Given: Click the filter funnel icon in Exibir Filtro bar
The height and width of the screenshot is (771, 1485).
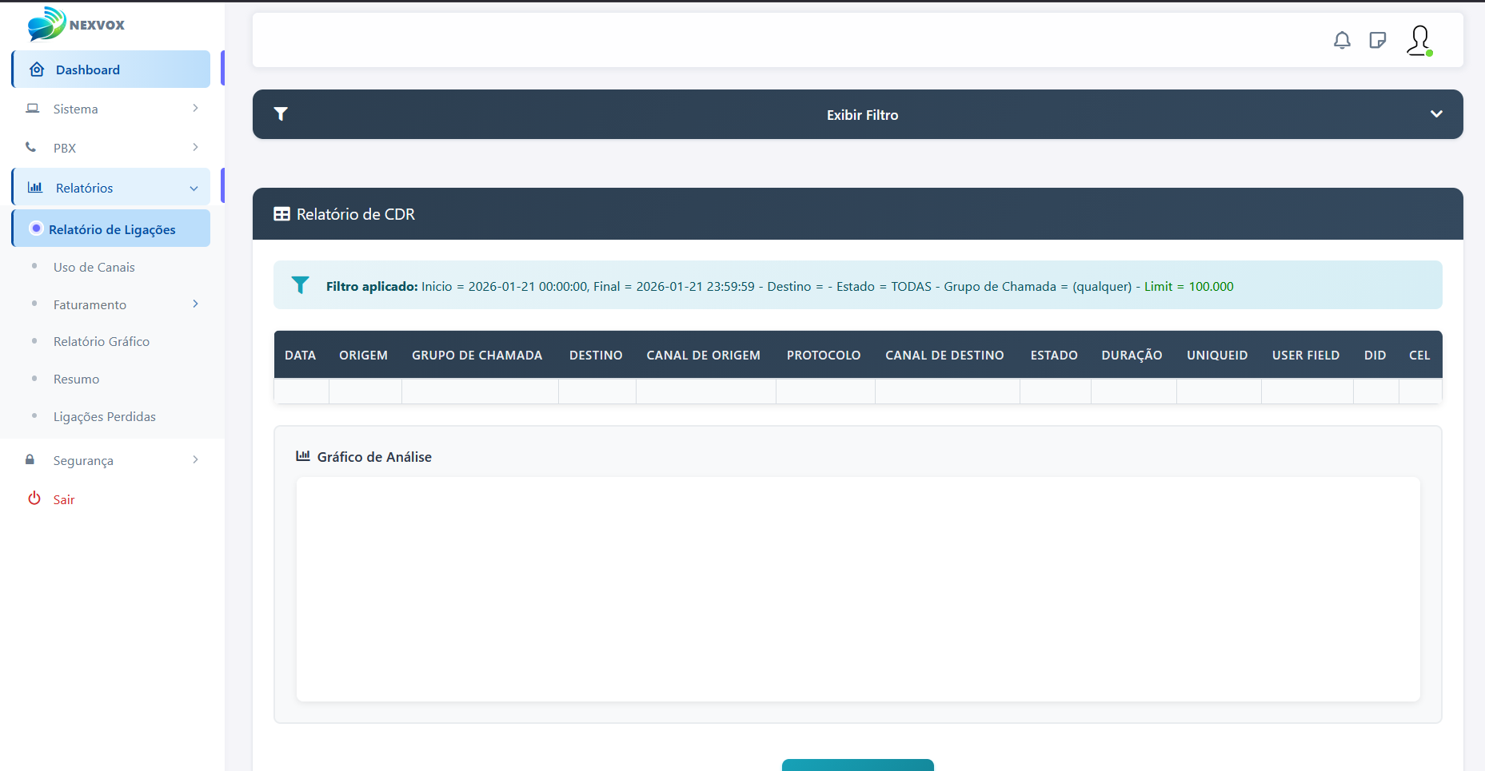Looking at the screenshot, I should [x=281, y=113].
